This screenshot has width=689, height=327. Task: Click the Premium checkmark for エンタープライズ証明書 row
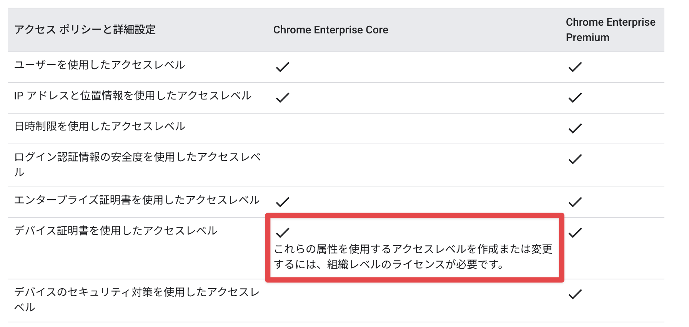(x=575, y=202)
